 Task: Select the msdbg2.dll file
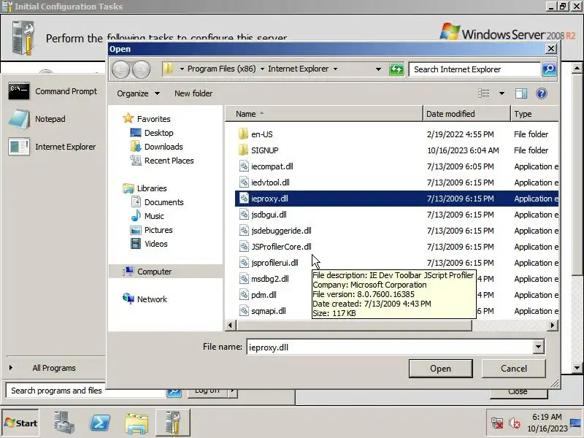tap(269, 278)
